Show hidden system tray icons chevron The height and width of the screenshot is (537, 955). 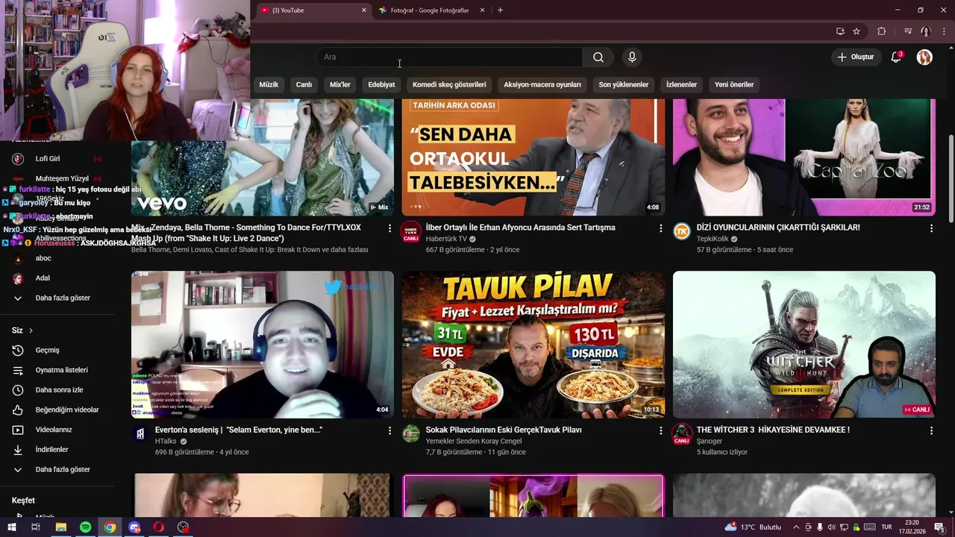click(796, 527)
